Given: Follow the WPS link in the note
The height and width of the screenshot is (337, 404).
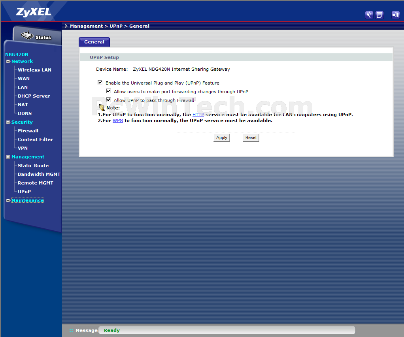Looking at the screenshot, I should click(118, 121).
